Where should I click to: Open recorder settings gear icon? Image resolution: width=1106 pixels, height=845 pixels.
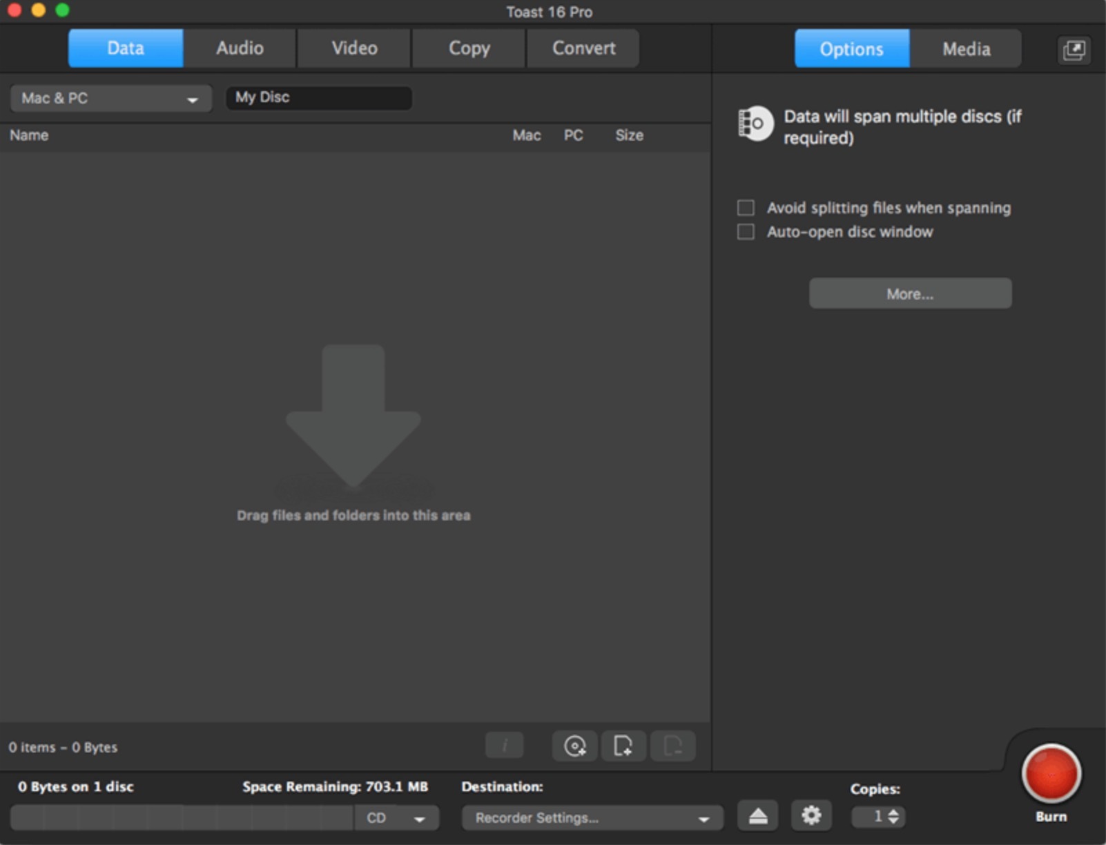tap(811, 817)
